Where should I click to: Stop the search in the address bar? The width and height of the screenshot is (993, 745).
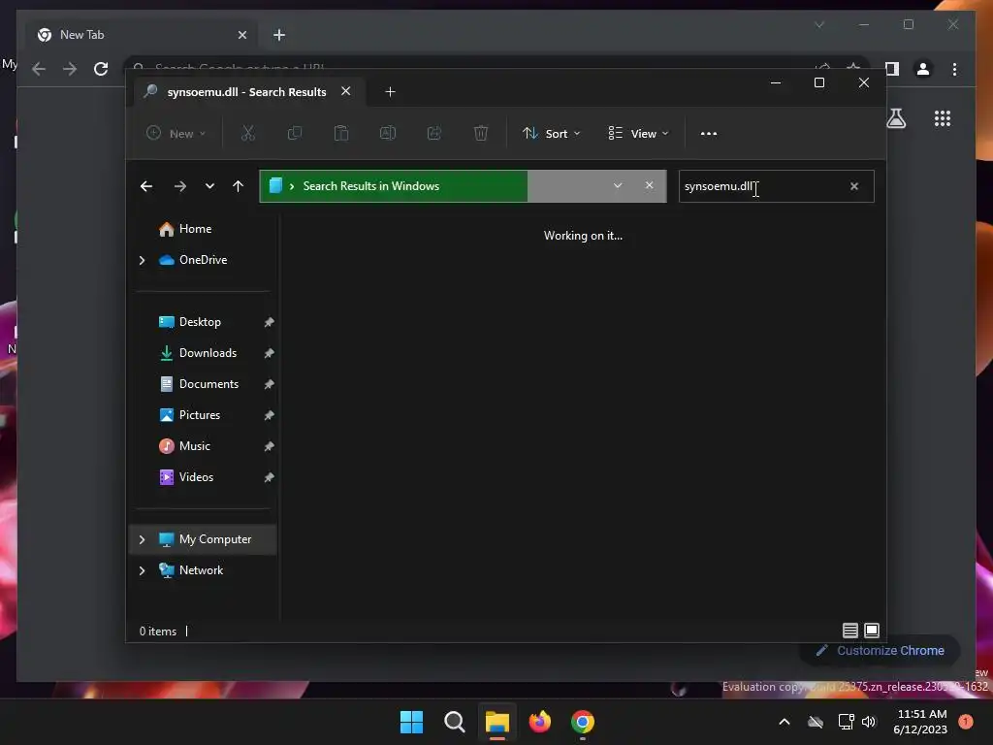click(x=649, y=185)
